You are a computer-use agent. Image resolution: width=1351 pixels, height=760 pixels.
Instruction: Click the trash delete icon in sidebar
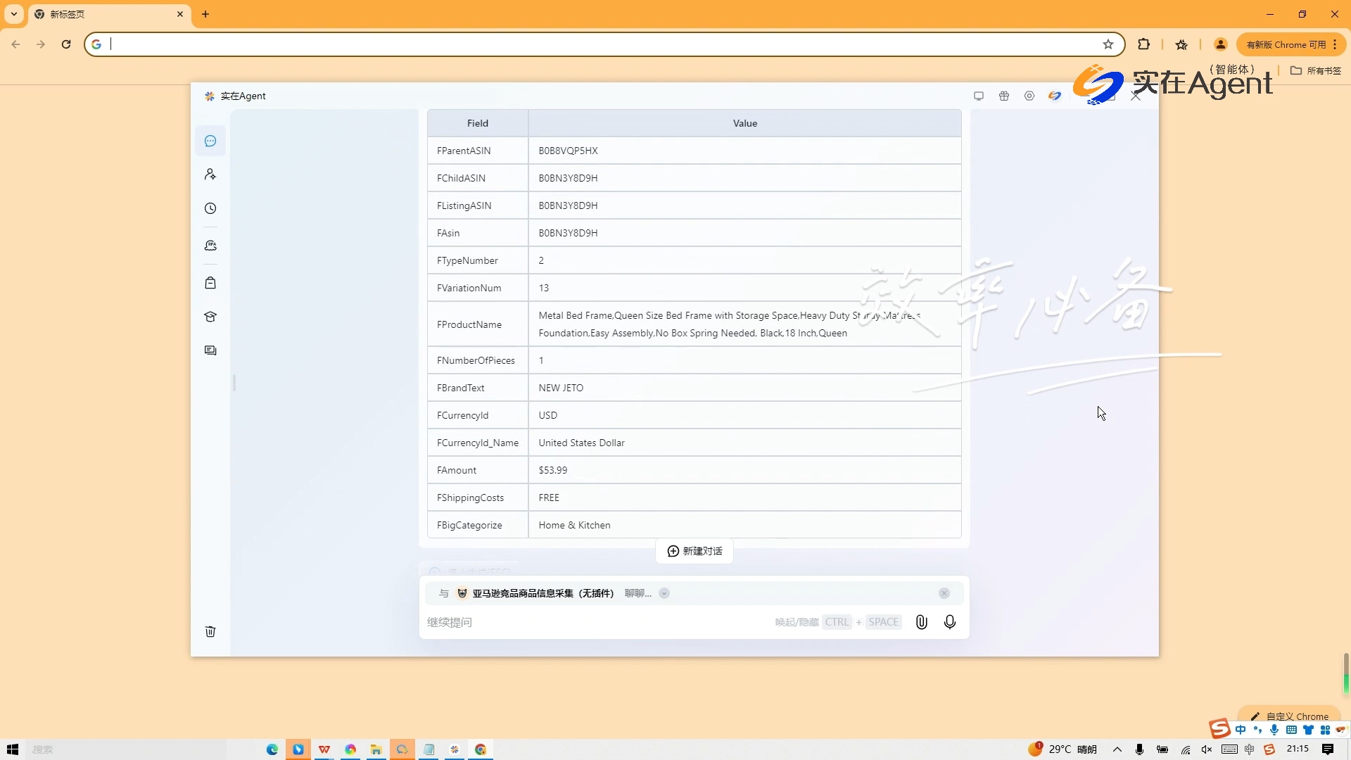pyautogui.click(x=210, y=631)
